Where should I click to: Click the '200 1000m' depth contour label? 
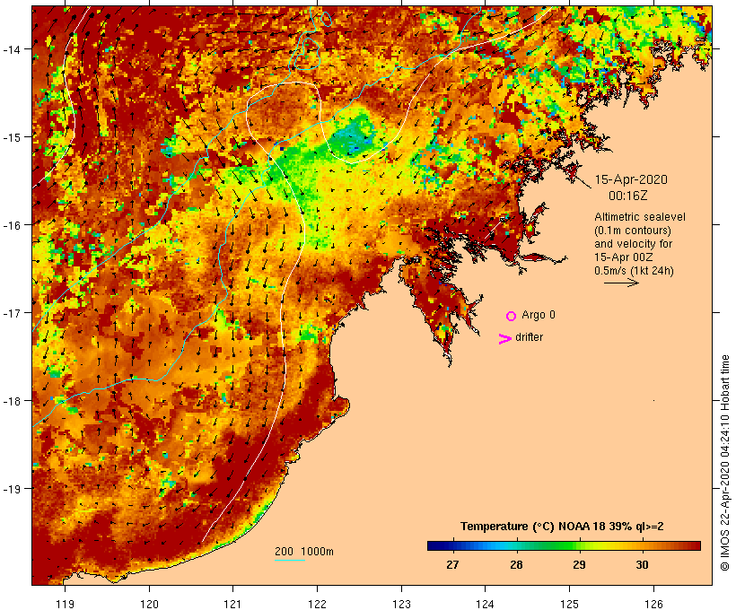304,552
